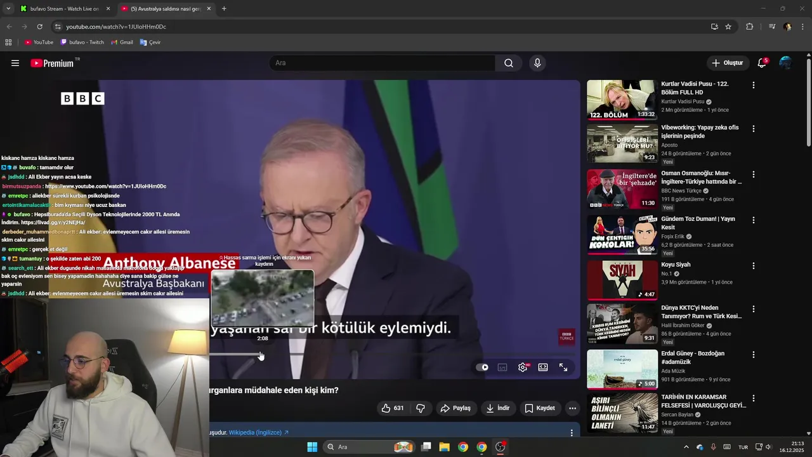Click the Windows taskbar search box
Screen dimensions: 812x457
coord(369,447)
